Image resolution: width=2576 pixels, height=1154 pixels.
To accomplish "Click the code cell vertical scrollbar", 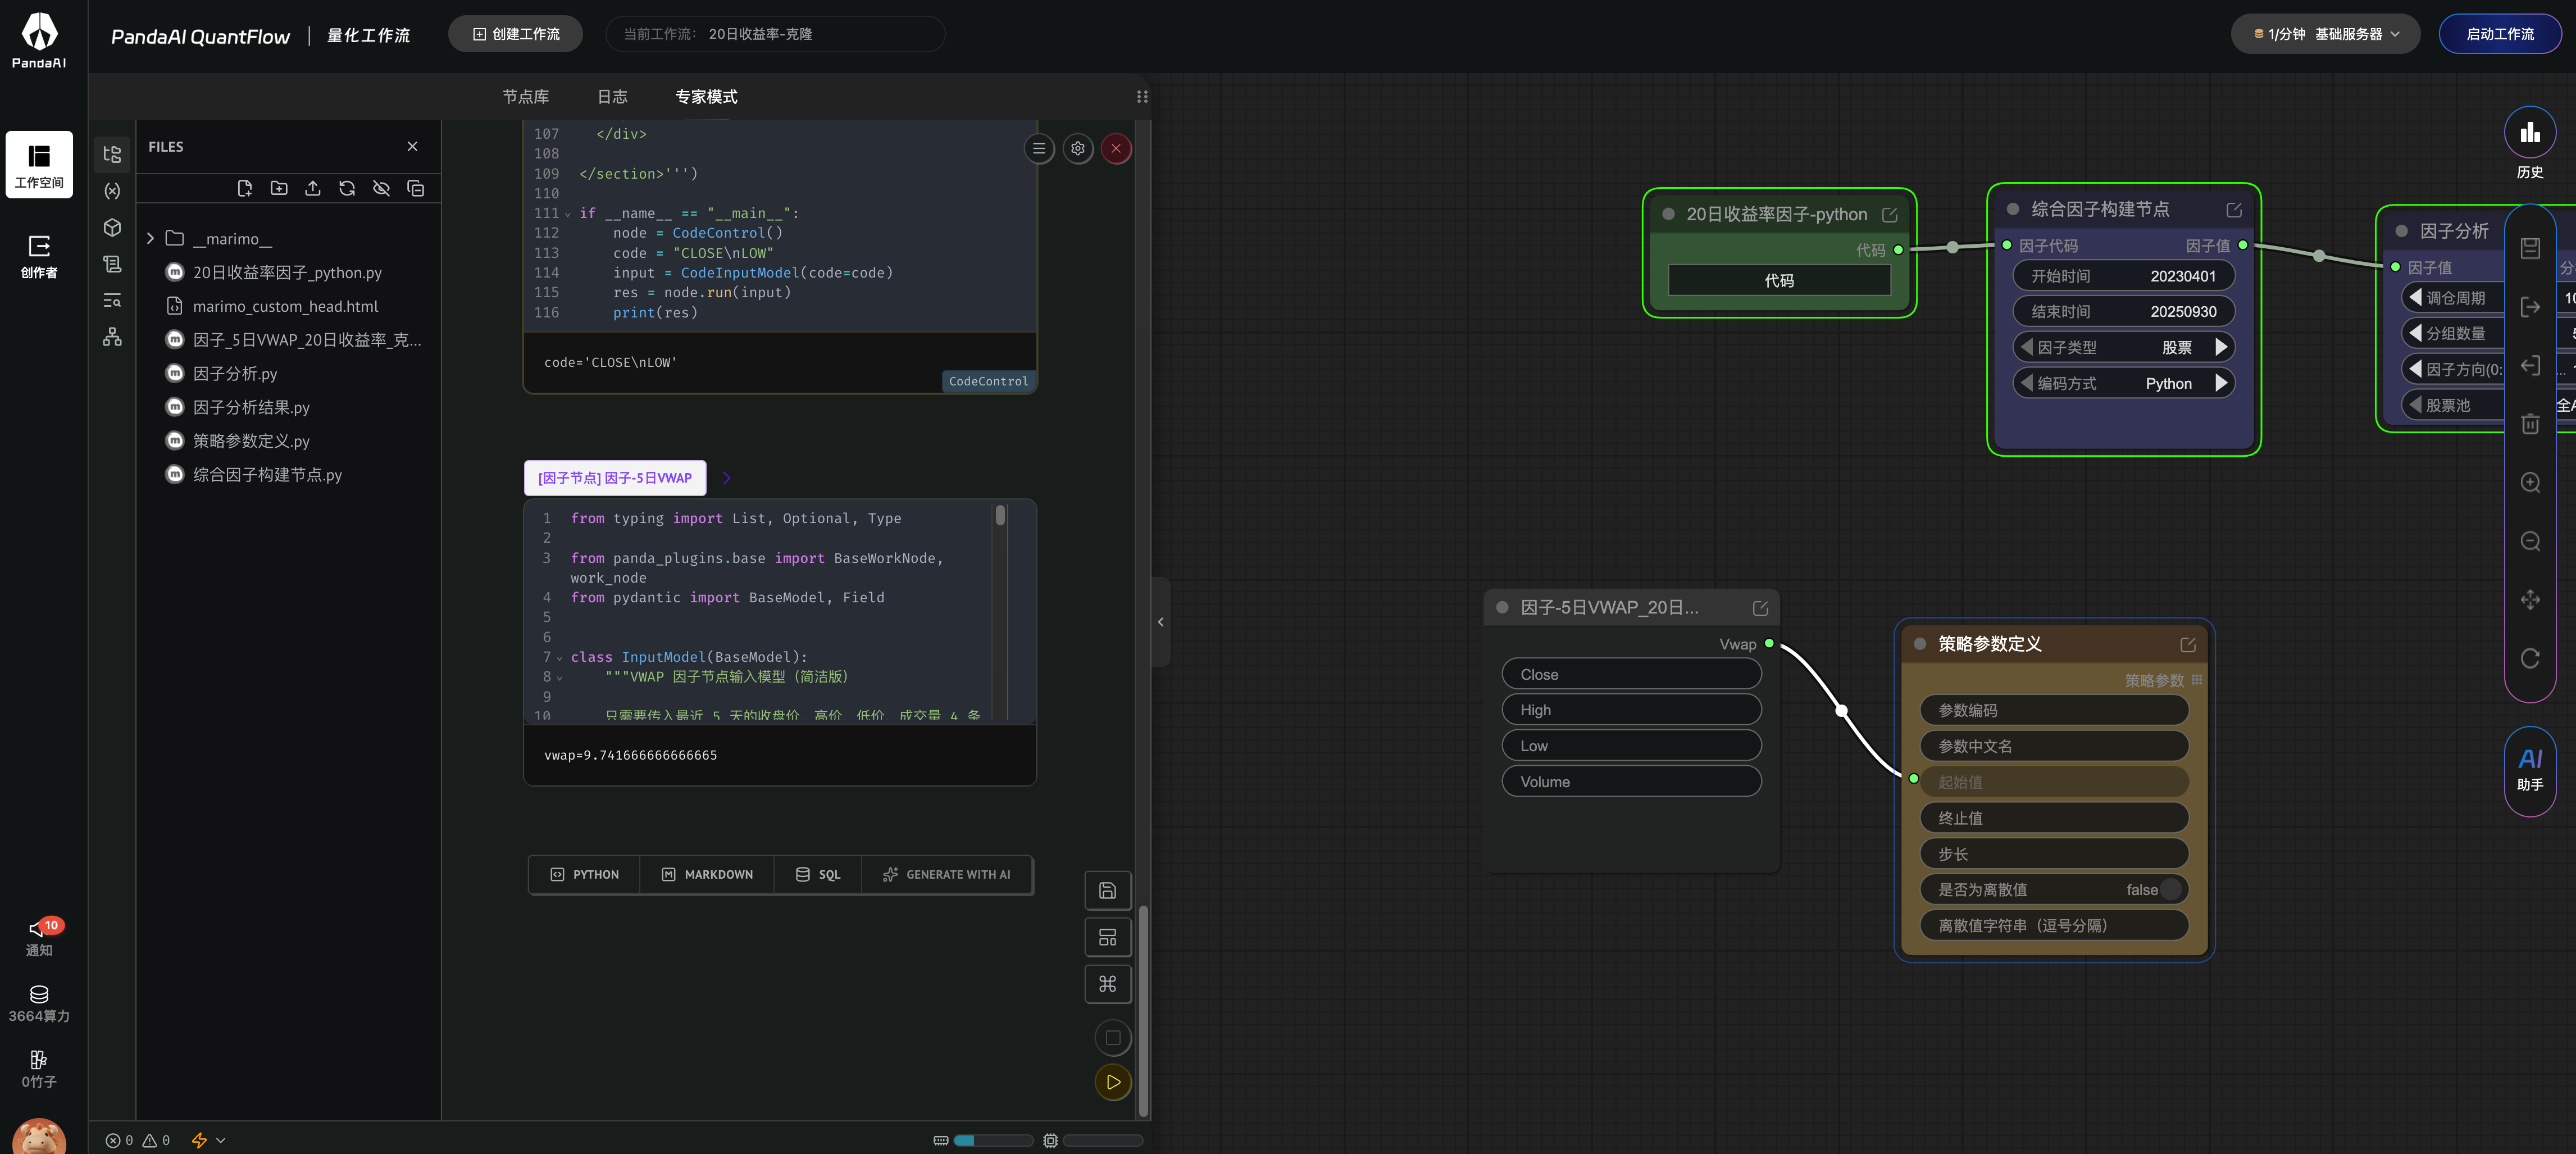I will (1000, 516).
